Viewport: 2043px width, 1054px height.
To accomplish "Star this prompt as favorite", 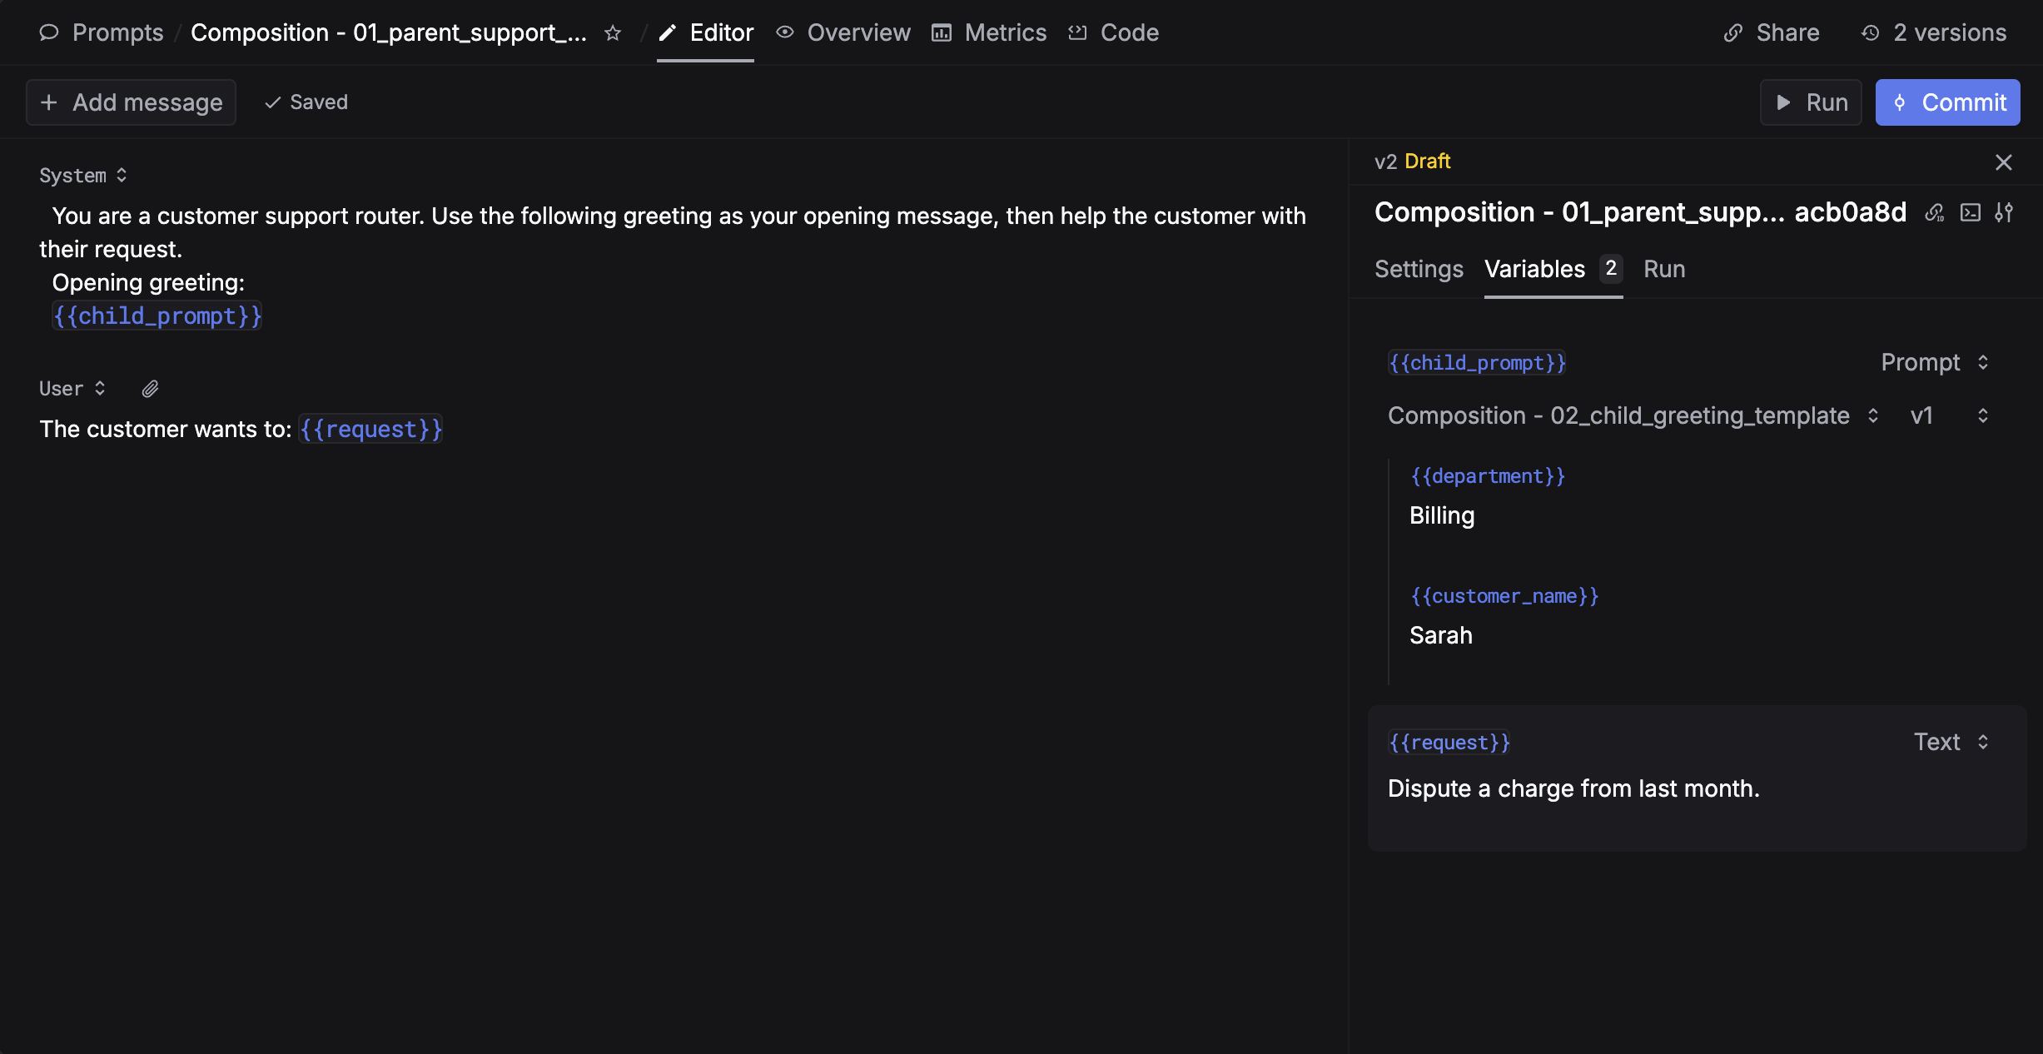I will pyautogui.click(x=613, y=32).
